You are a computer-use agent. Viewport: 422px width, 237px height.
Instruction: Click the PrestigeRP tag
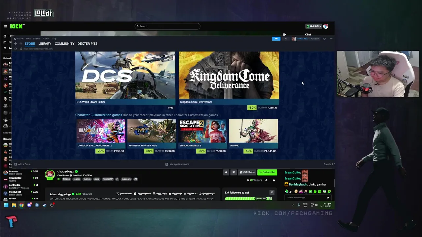tap(107, 179)
